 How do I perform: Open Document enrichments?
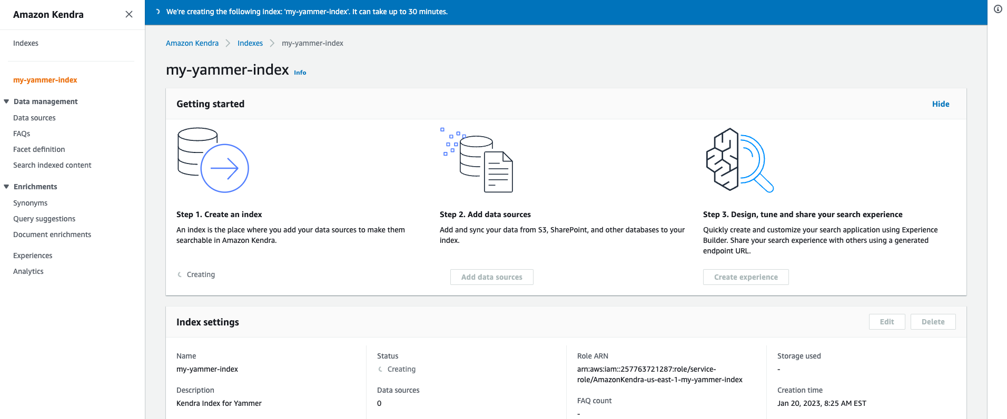coord(52,234)
